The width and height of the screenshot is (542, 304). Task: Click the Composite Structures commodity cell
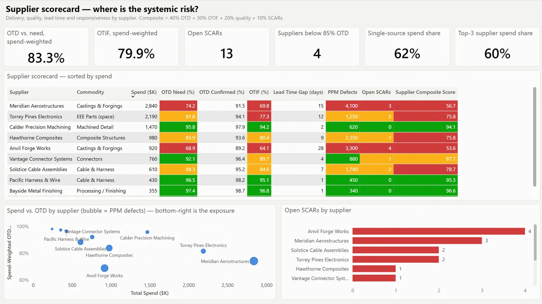pos(101,138)
